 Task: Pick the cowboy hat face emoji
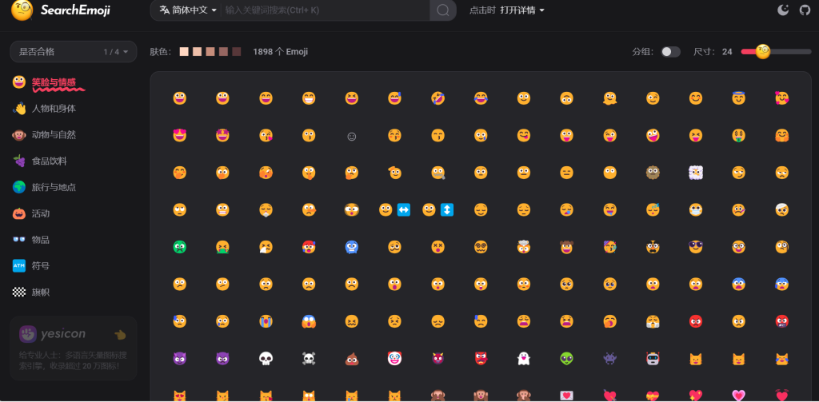(567, 247)
